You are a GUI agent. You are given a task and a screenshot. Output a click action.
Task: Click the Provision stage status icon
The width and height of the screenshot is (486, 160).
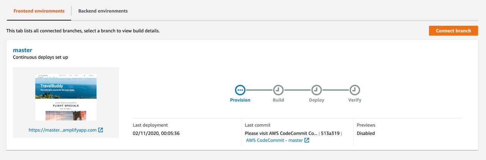click(240, 90)
